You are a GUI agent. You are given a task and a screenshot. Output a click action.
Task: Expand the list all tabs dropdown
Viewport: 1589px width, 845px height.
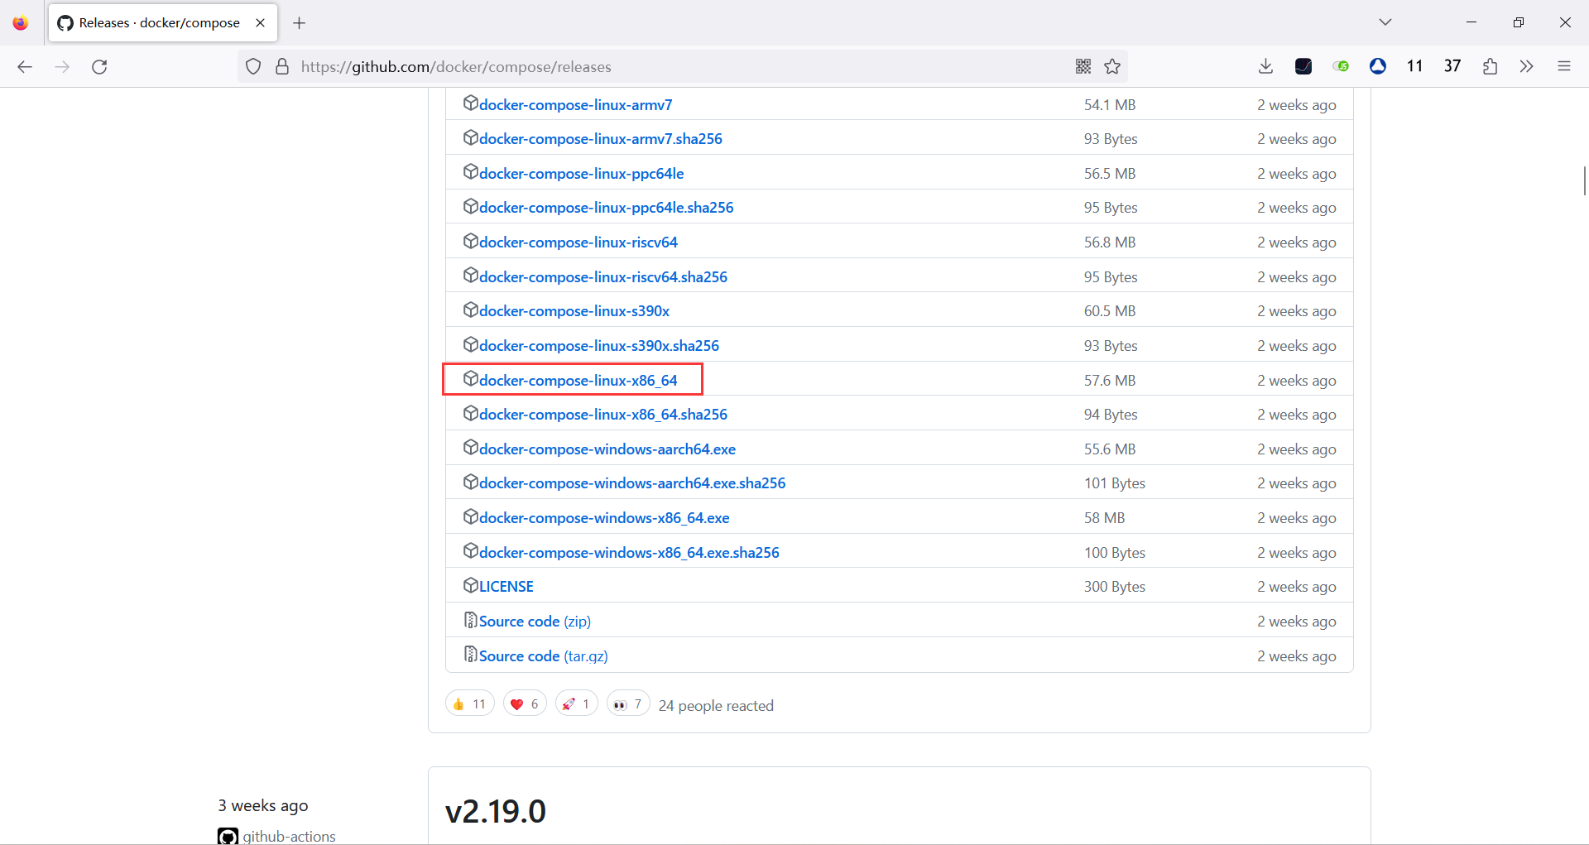(1385, 22)
